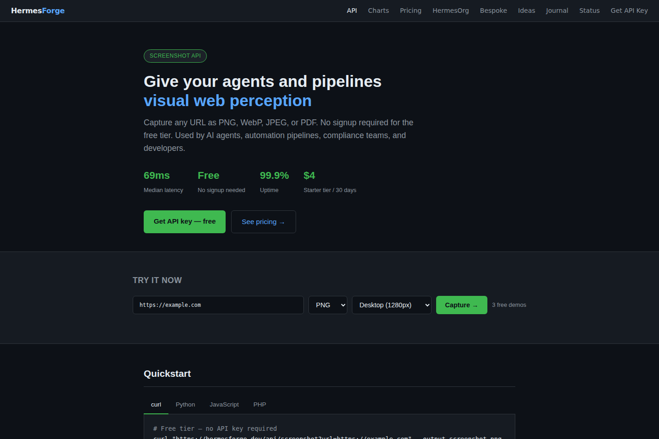Click the URL field containing https://example.com
Image resolution: width=659 pixels, height=439 pixels.
pos(218,305)
